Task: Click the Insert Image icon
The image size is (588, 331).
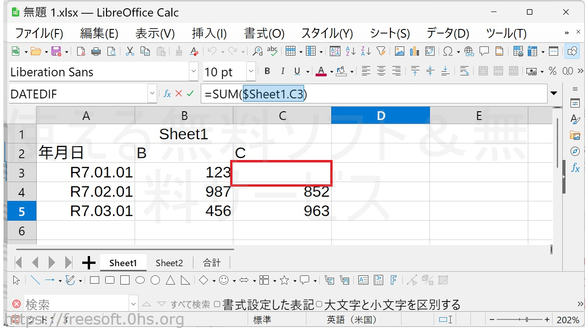Action: coord(400,51)
